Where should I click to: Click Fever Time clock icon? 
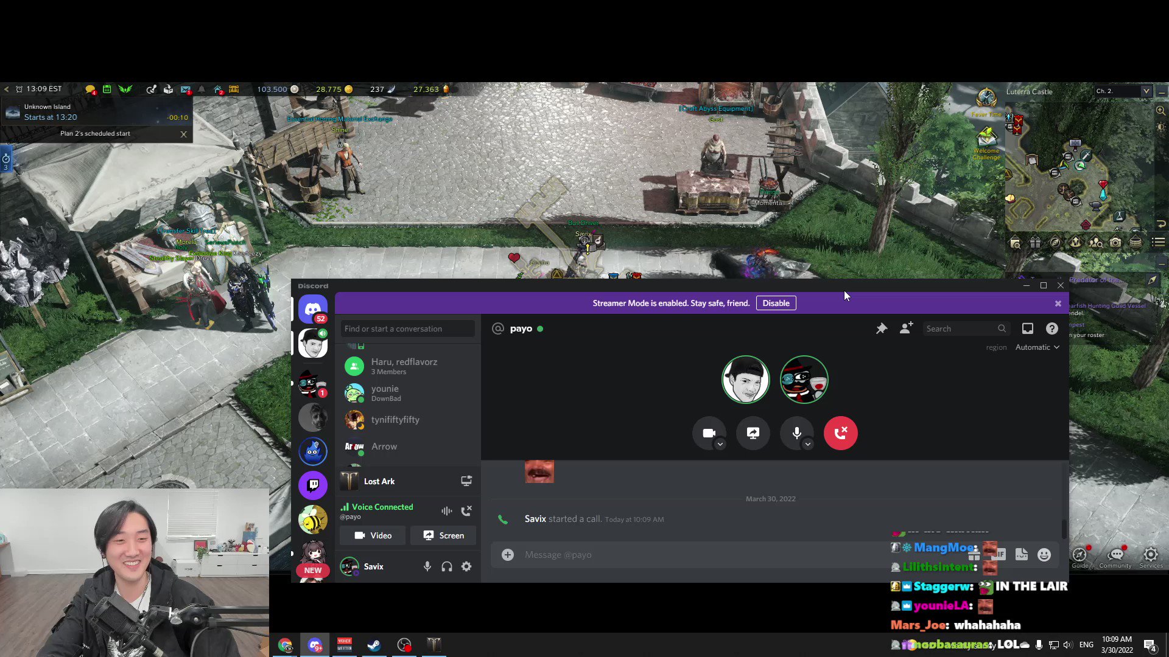(x=986, y=97)
